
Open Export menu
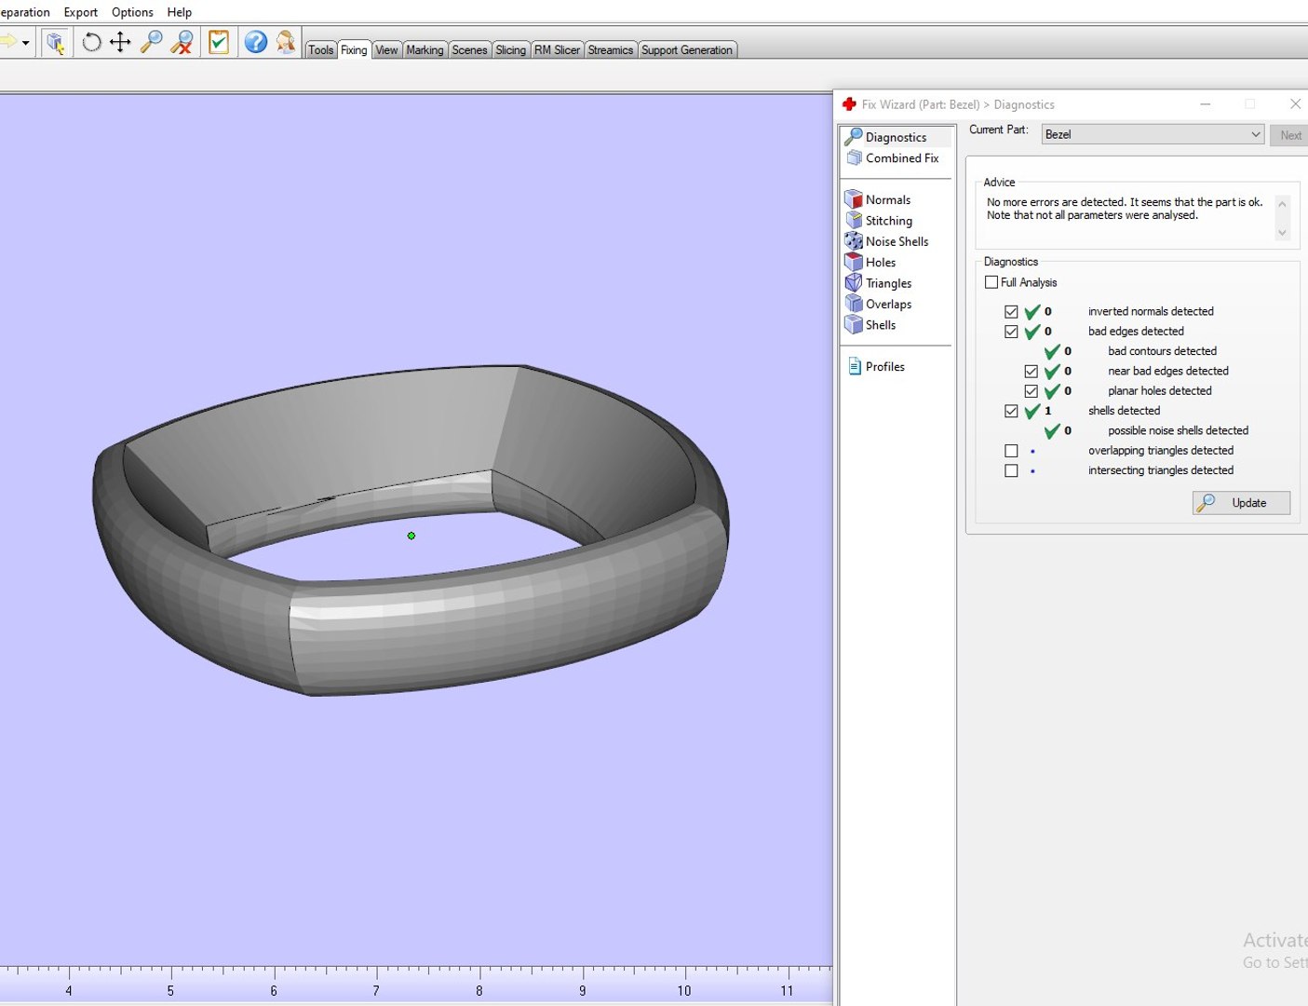[80, 12]
